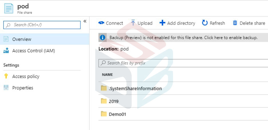268x130 pixels.
Task: Collapse the sidebar with double chevron
Action: click(x=85, y=21)
